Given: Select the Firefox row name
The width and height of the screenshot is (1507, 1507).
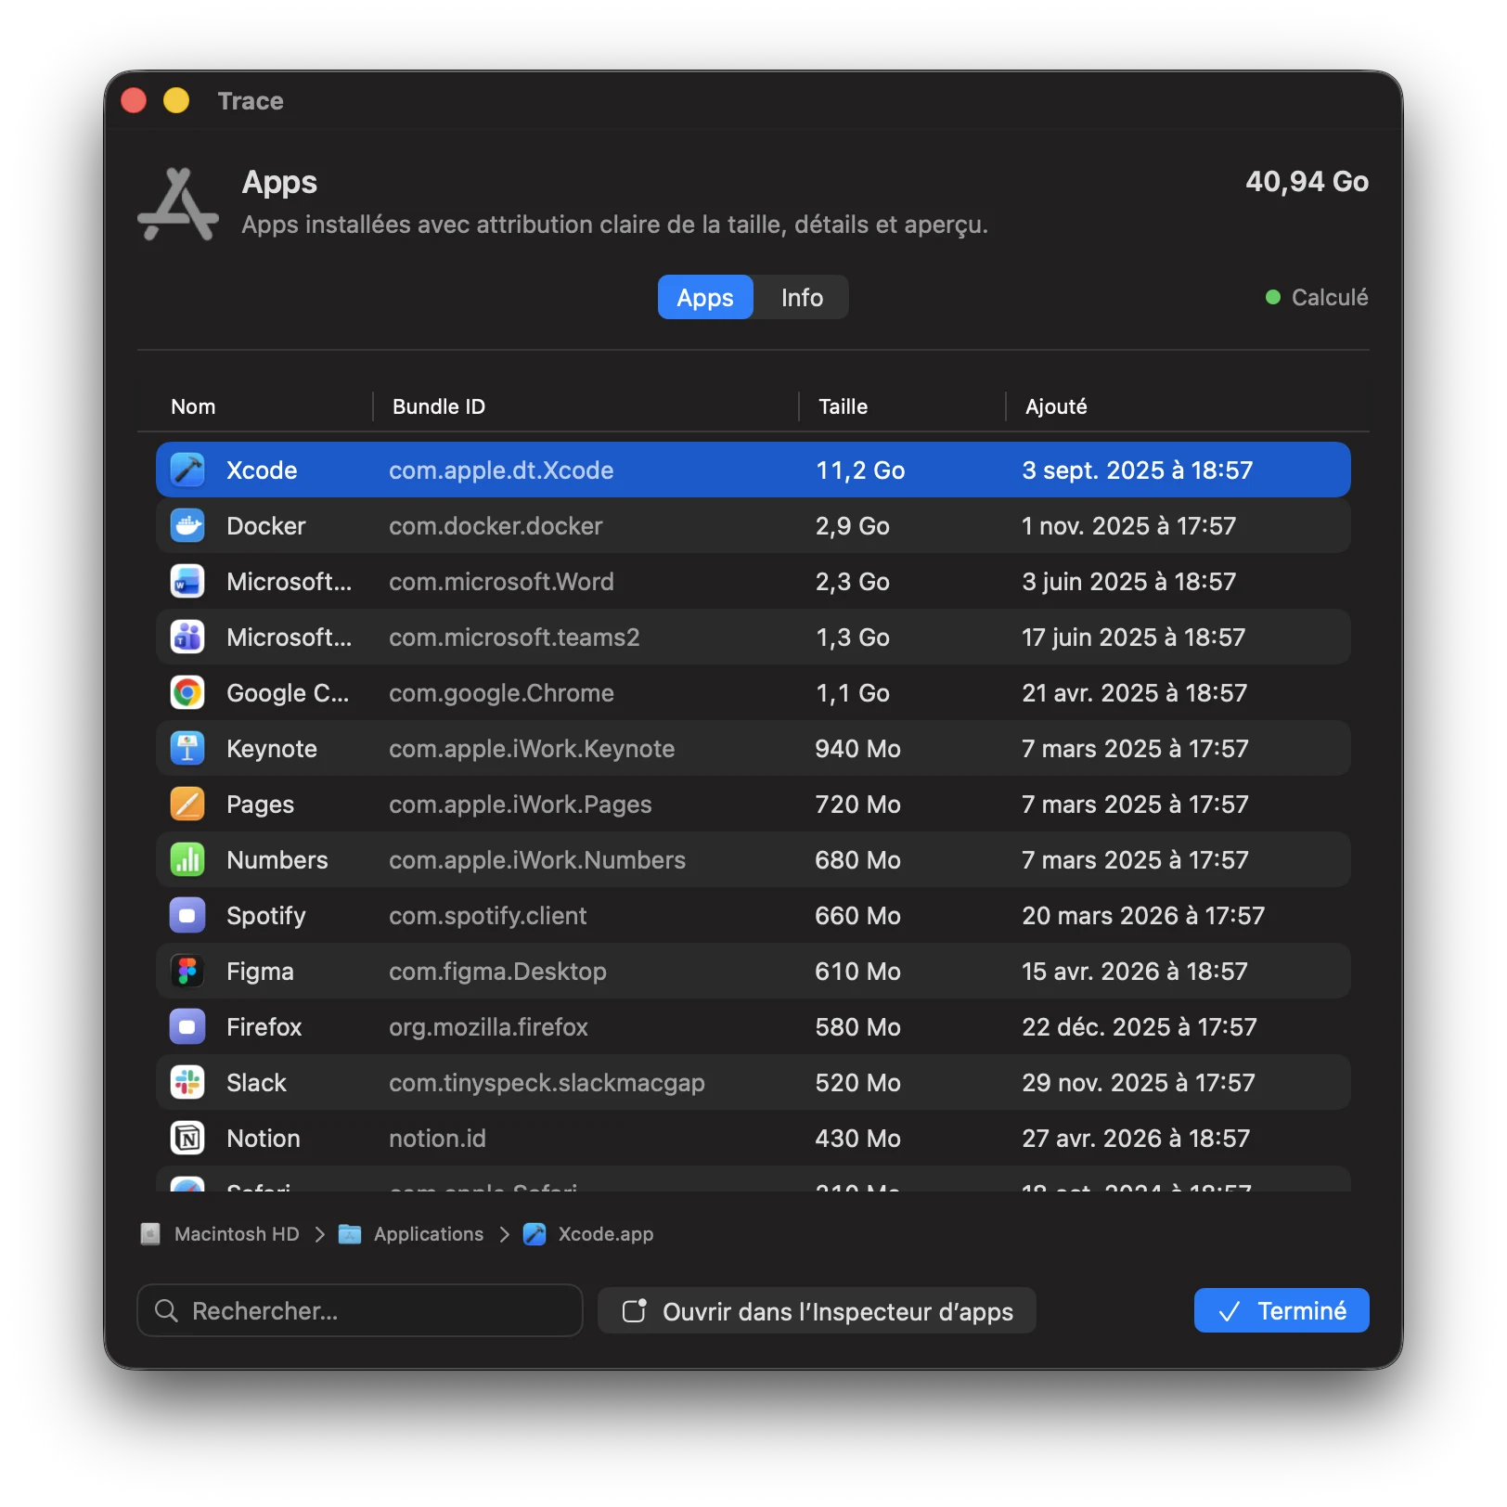Looking at the screenshot, I should 264,1027.
